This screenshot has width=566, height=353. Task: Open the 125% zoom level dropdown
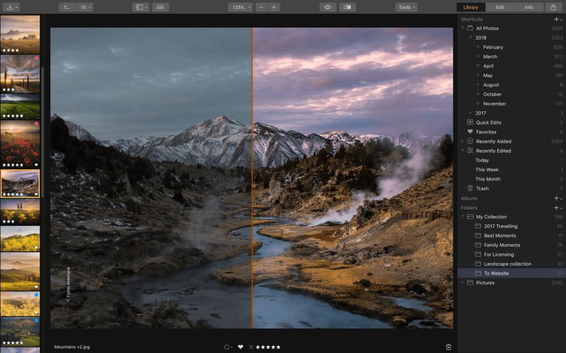[240, 8]
